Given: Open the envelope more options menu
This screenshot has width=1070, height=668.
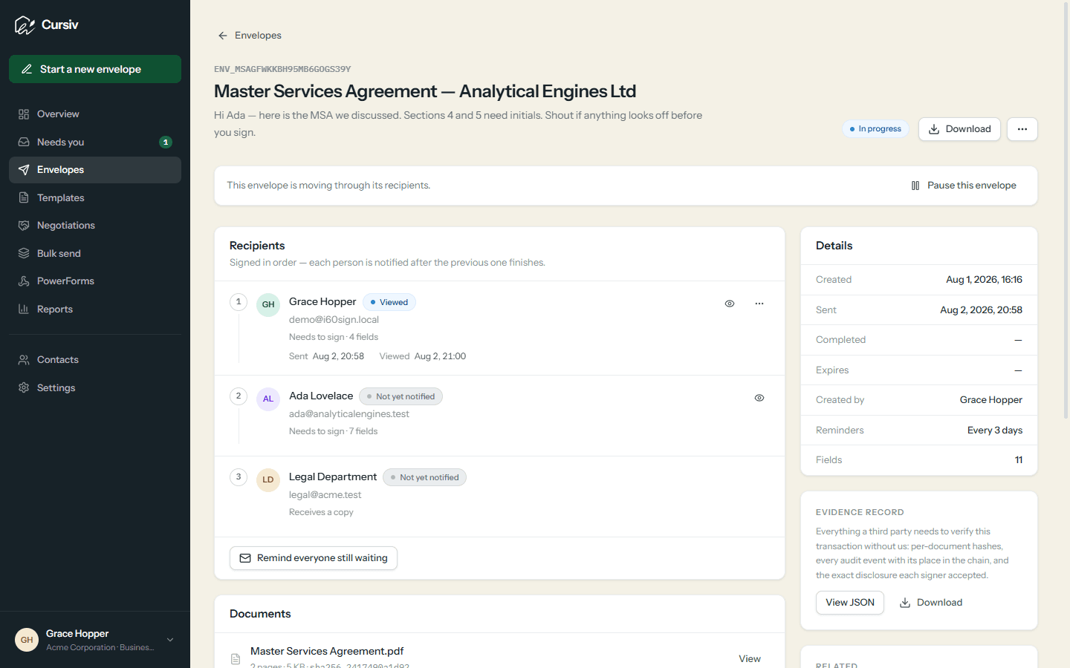Looking at the screenshot, I should (x=1022, y=129).
